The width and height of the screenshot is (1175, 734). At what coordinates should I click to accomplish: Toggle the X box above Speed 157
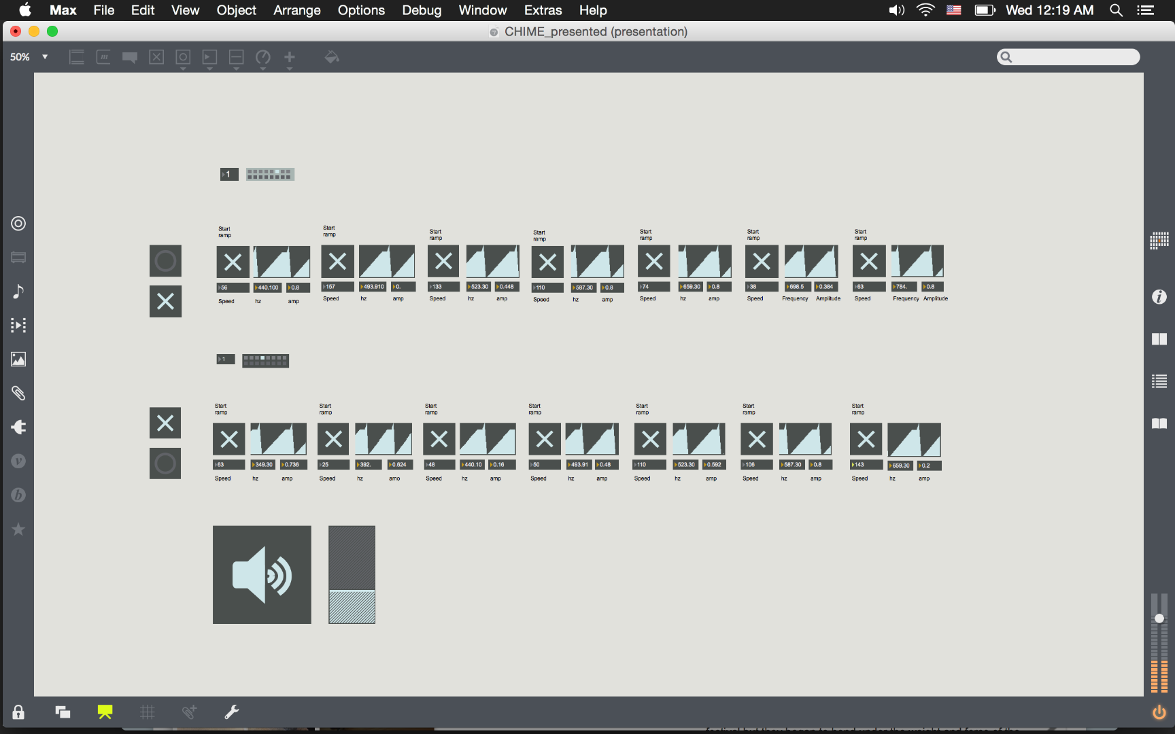tap(337, 261)
